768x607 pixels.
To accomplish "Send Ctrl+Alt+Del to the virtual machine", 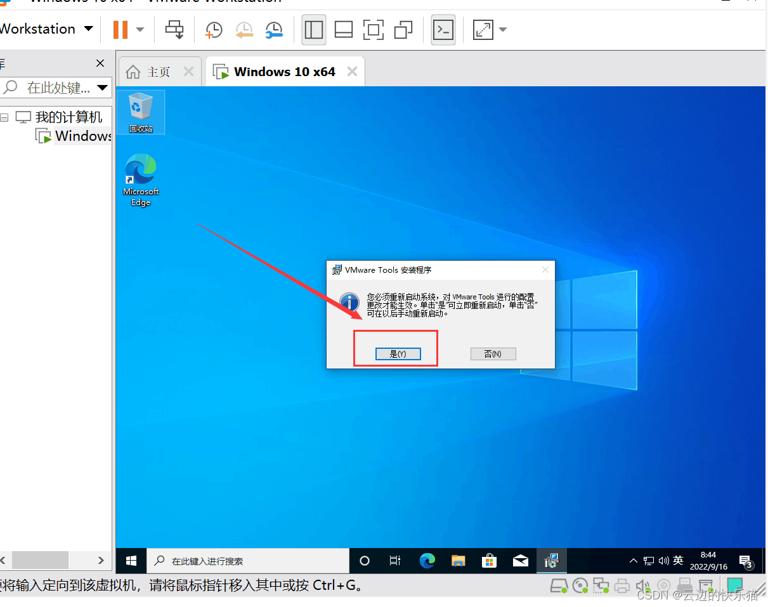I will 174,29.
